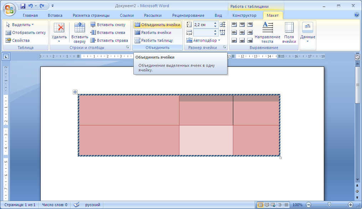Decrease row height with down spinner
362x209 pixels.
click(215, 26)
